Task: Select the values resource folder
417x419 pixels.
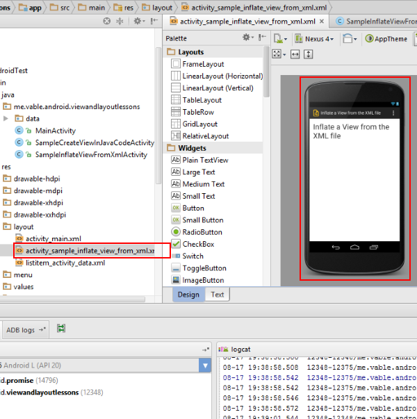Action: pyautogui.click(x=18, y=287)
